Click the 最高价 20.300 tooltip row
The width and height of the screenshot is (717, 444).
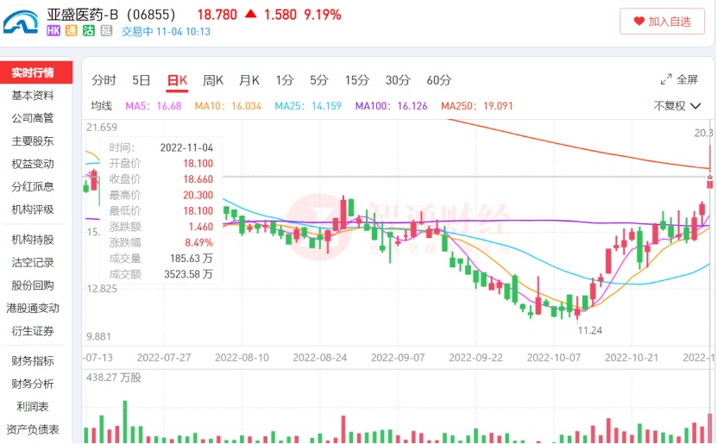click(161, 195)
